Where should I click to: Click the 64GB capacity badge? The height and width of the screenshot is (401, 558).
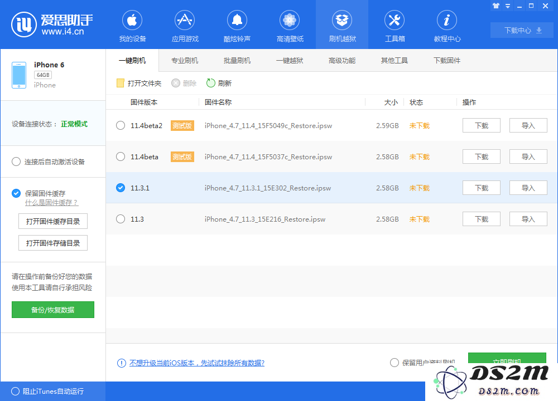click(x=43, y=75)
